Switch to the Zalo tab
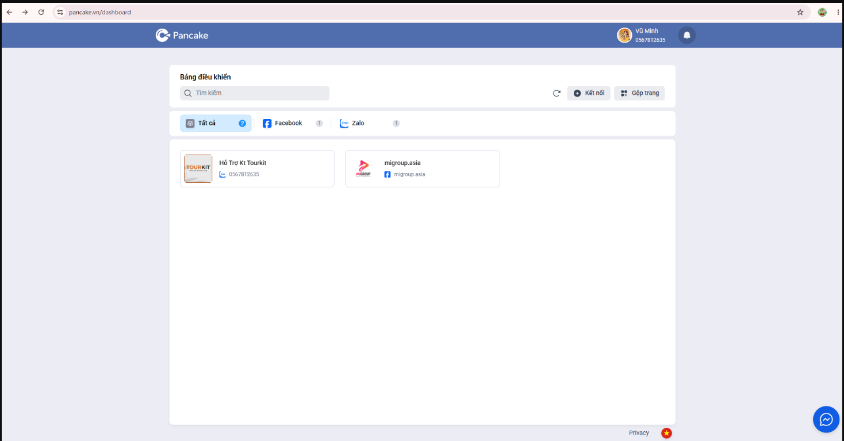844x441 pixels. [370, 123]
